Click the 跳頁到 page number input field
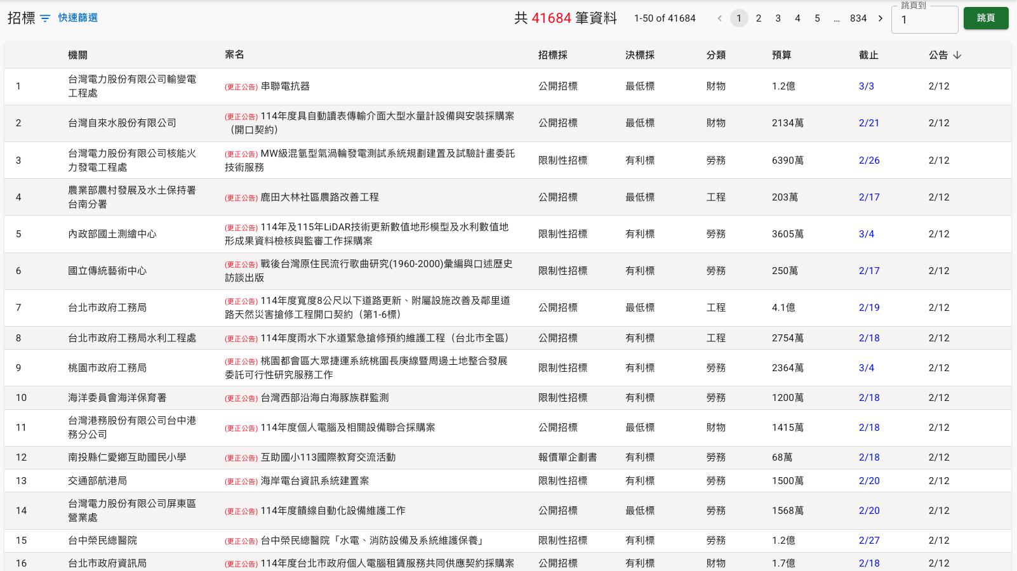This screenshot has height=571, width=1017. [924, 20]
